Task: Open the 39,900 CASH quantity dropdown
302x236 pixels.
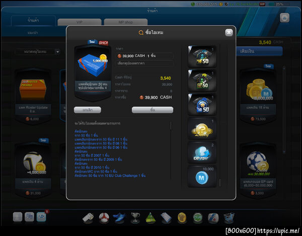Action: click(144, 56)
